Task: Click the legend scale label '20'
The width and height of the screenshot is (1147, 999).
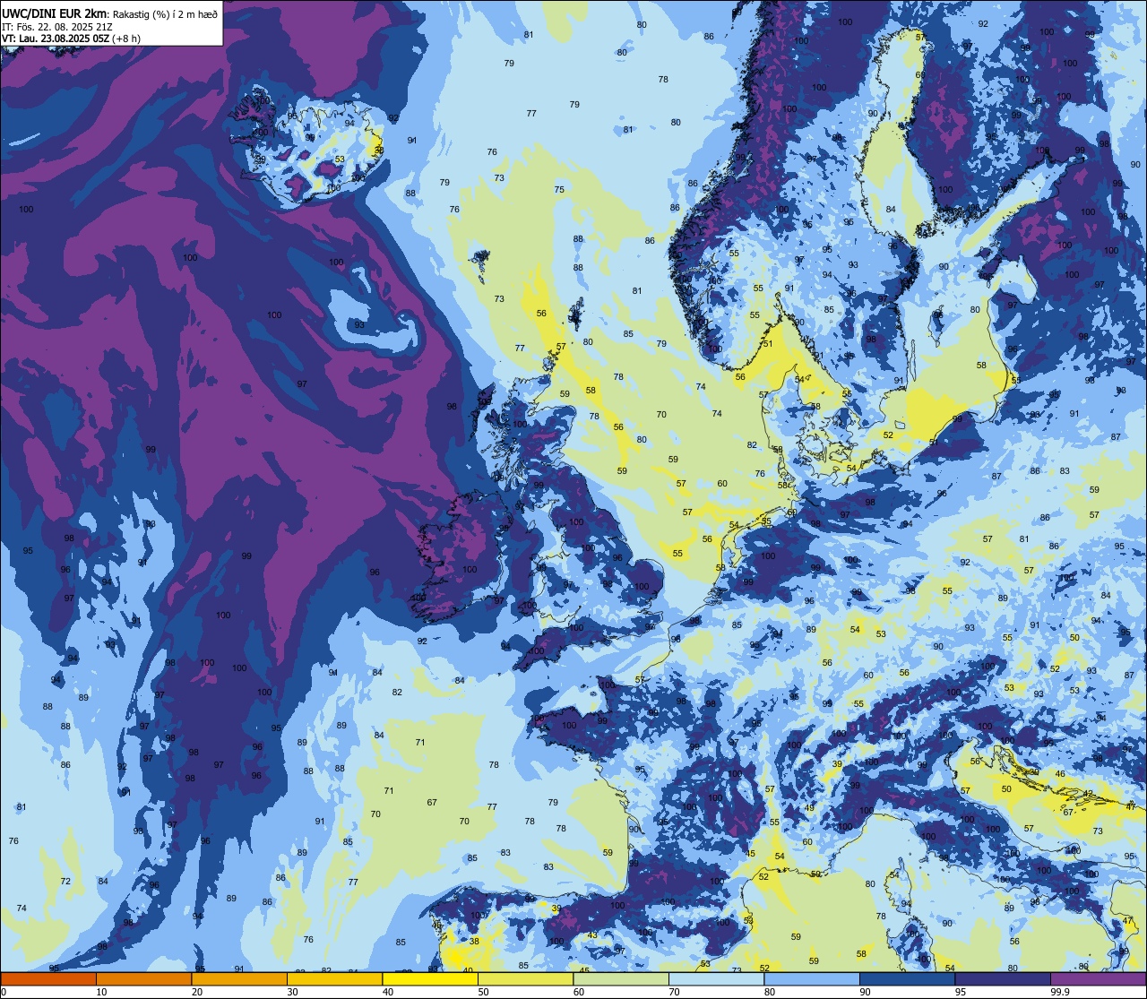Action: pos(197,992)
